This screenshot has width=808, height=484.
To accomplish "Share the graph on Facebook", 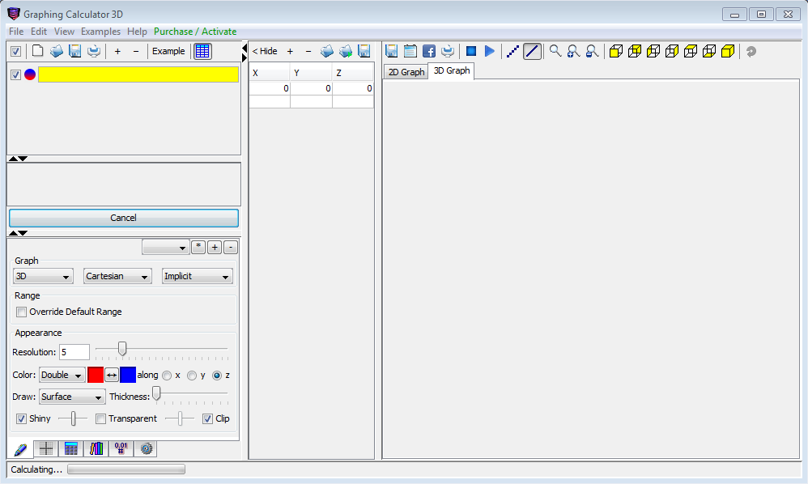I will pyautogui.click(x=429, y=50).
